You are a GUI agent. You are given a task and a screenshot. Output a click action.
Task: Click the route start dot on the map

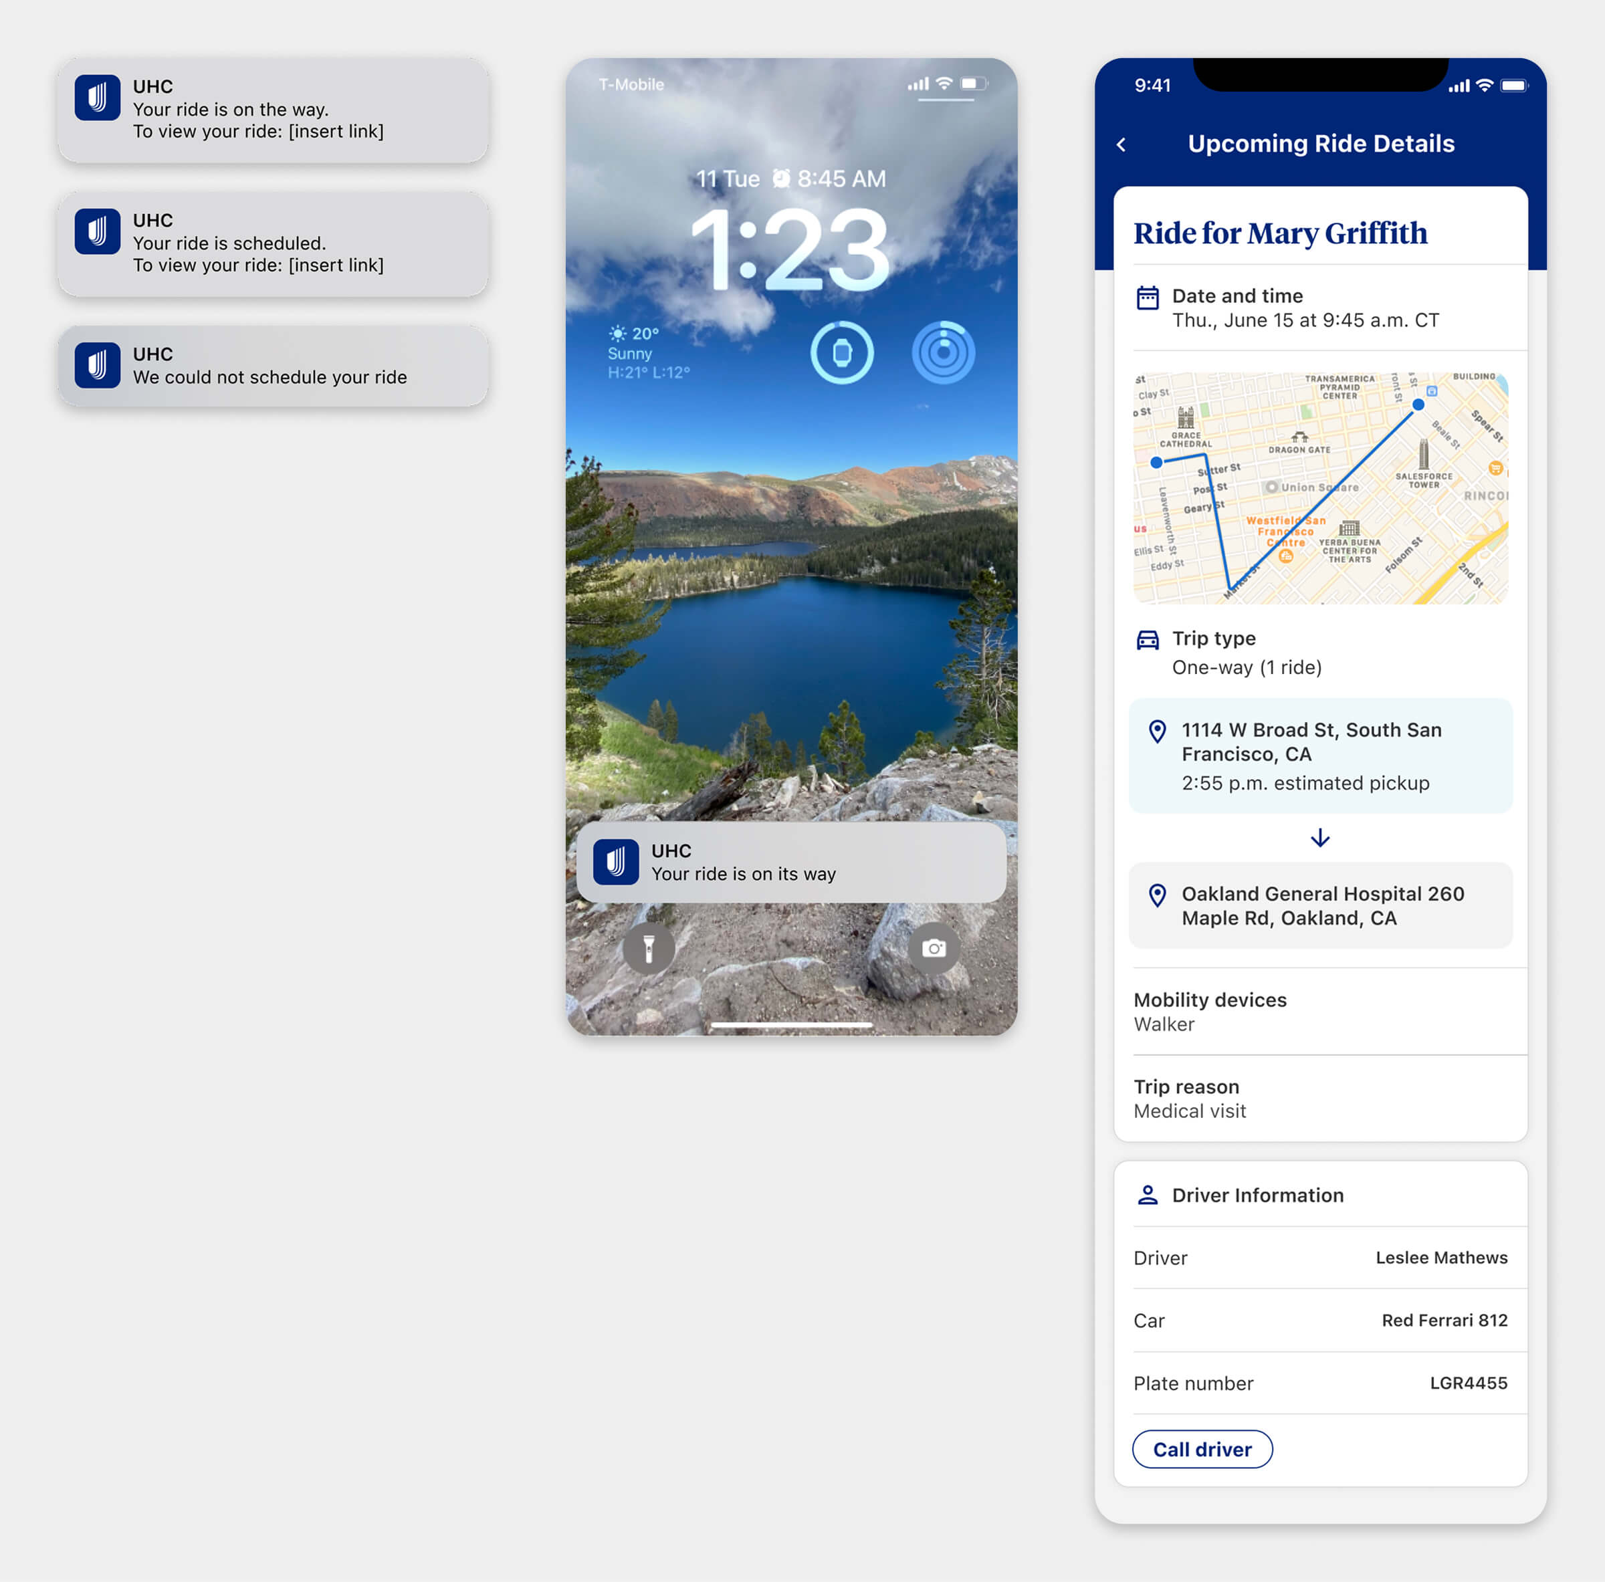pos(1156,463)
